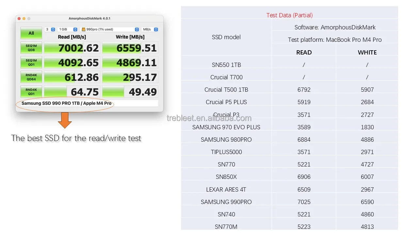Click the AmorphousDiskMark 4.0.1 window title

pyautogui.click(x=89, y=19)
